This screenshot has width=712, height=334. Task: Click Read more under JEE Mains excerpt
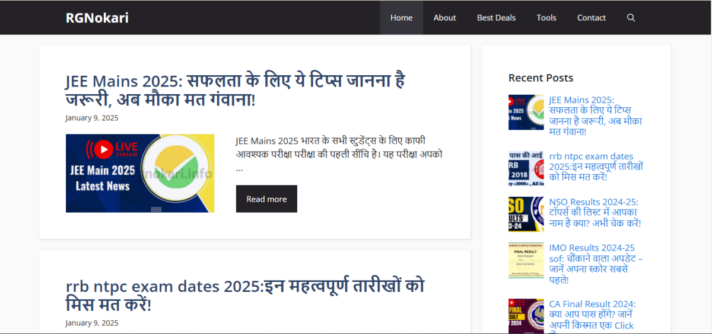tap(266, 199)
